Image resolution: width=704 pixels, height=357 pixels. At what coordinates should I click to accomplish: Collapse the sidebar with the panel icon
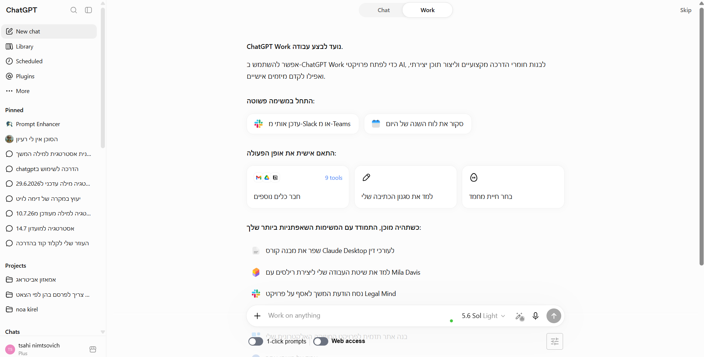coord(88,10)
